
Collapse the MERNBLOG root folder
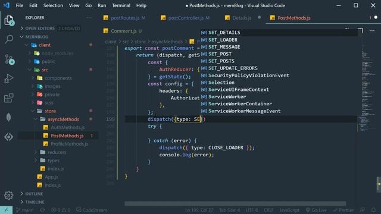pyautogui.click(x=36, y=37)
